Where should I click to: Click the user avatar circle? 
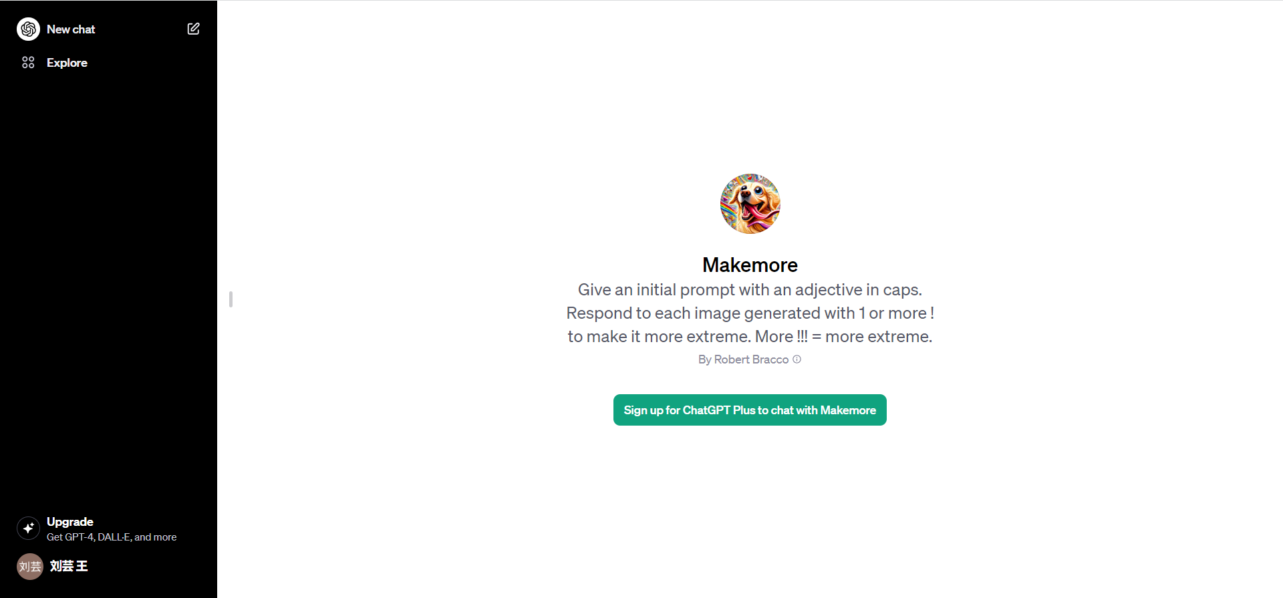tap(30, 567)
